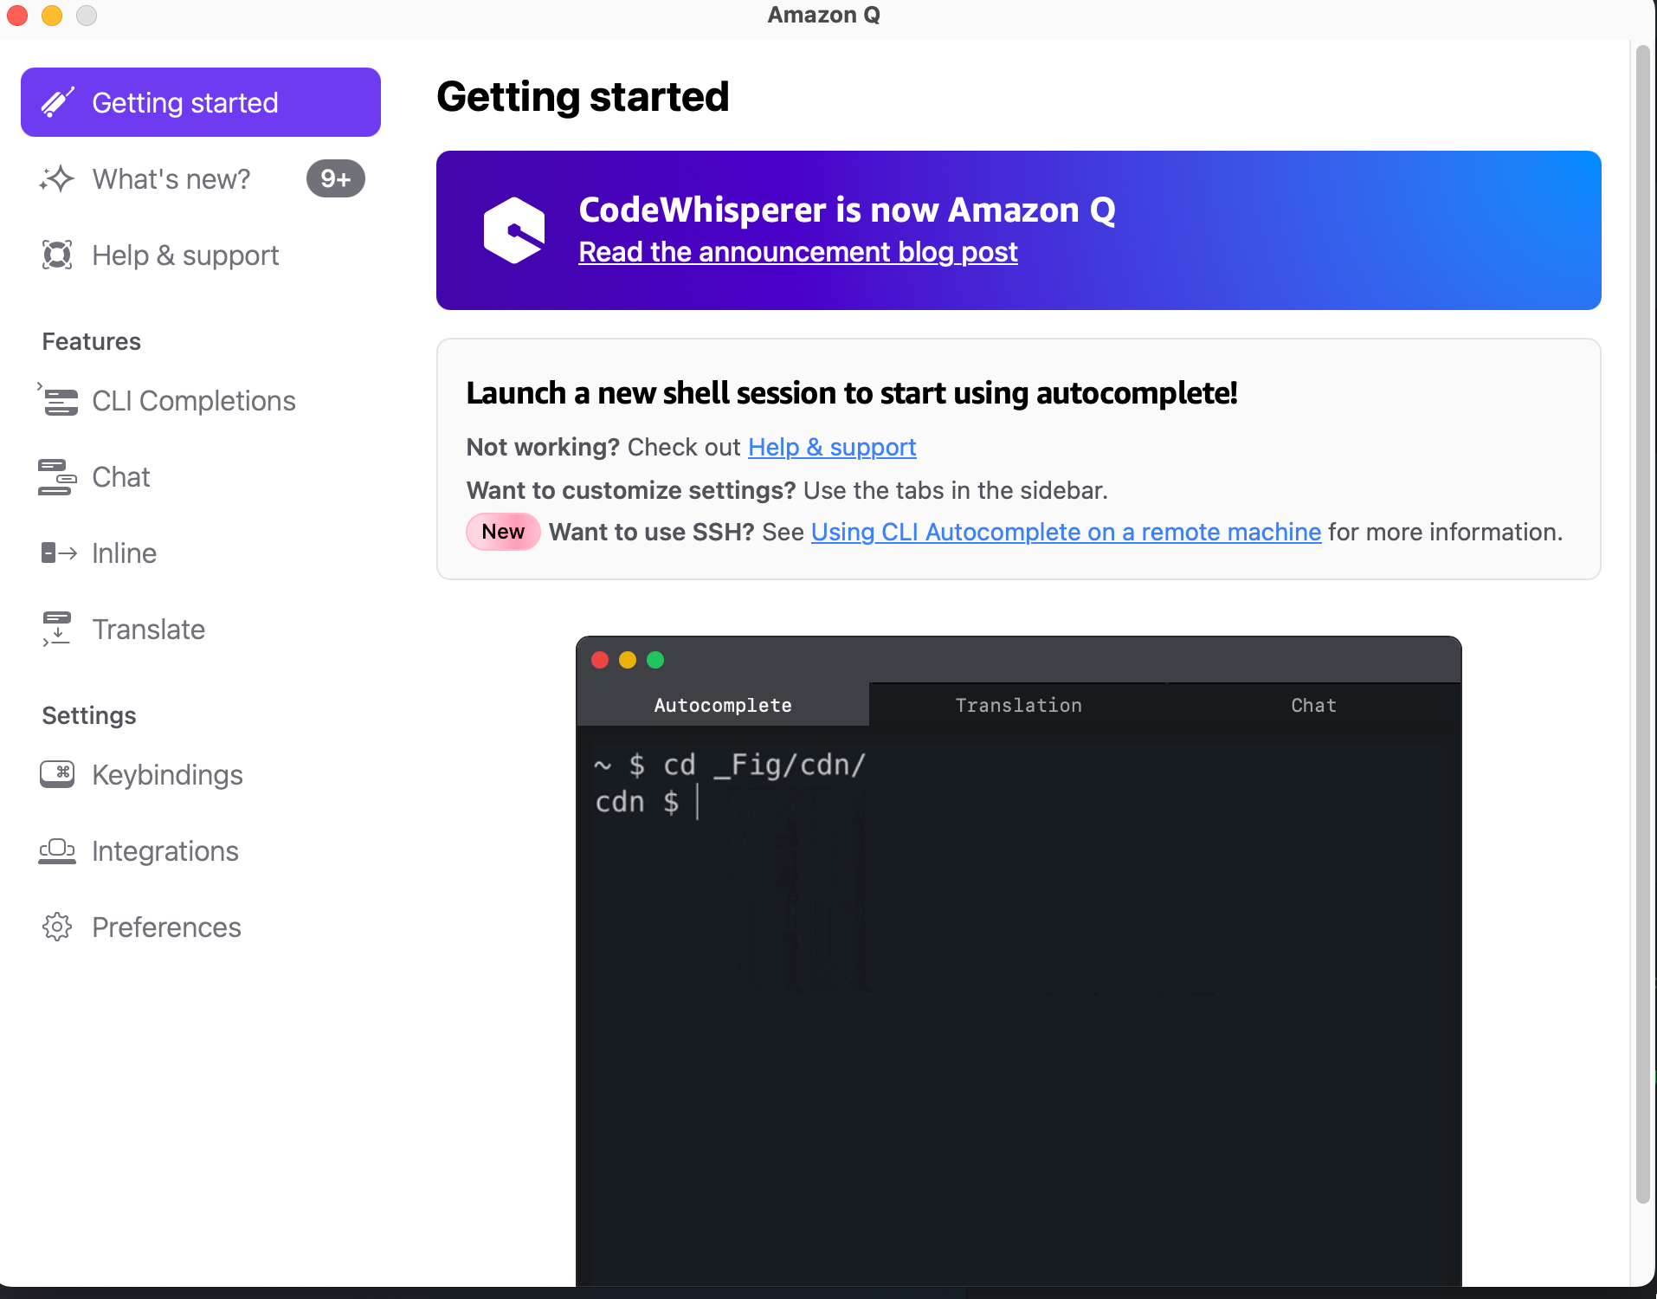Screen dimensions: 1657x1299
Task: Switch to the Translation demo tab
Action: [x=1018, y=705]
